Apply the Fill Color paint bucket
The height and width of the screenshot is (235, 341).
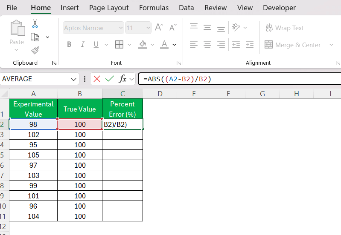click(x=143, y=45)
